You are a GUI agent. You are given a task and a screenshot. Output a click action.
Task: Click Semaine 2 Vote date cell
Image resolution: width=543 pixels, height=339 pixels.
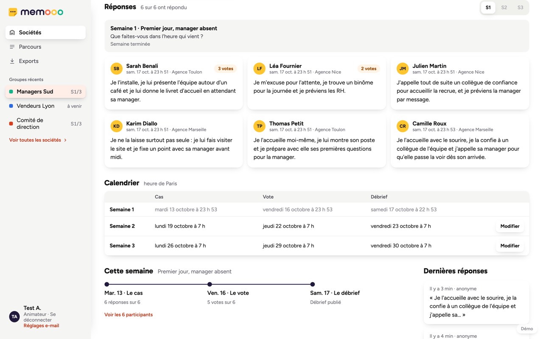pos(288,226)
